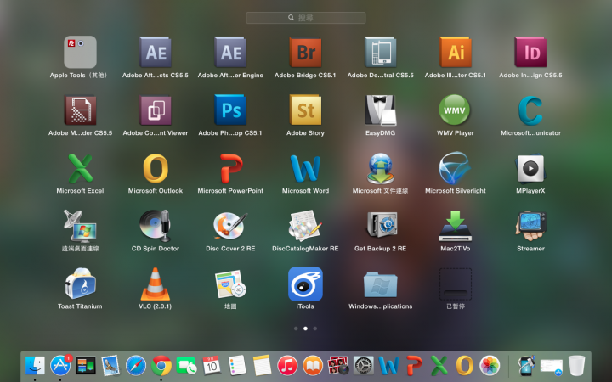Open iPhone device icon in the Dock
The image size is (612, 382).
(x=526, y=366)
